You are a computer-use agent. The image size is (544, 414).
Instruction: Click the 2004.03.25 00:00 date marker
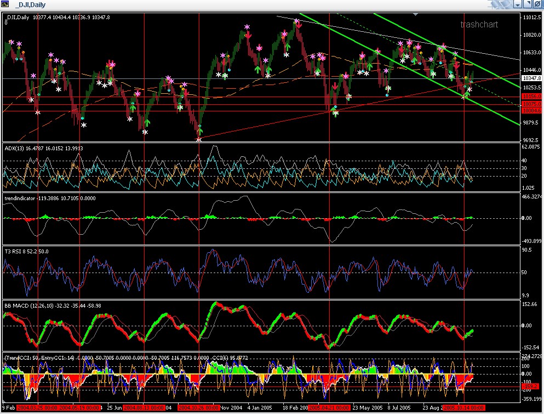click(x=37, y=407)
